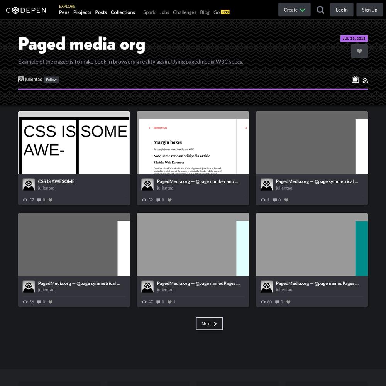Follow julientaq

point(51,80)
